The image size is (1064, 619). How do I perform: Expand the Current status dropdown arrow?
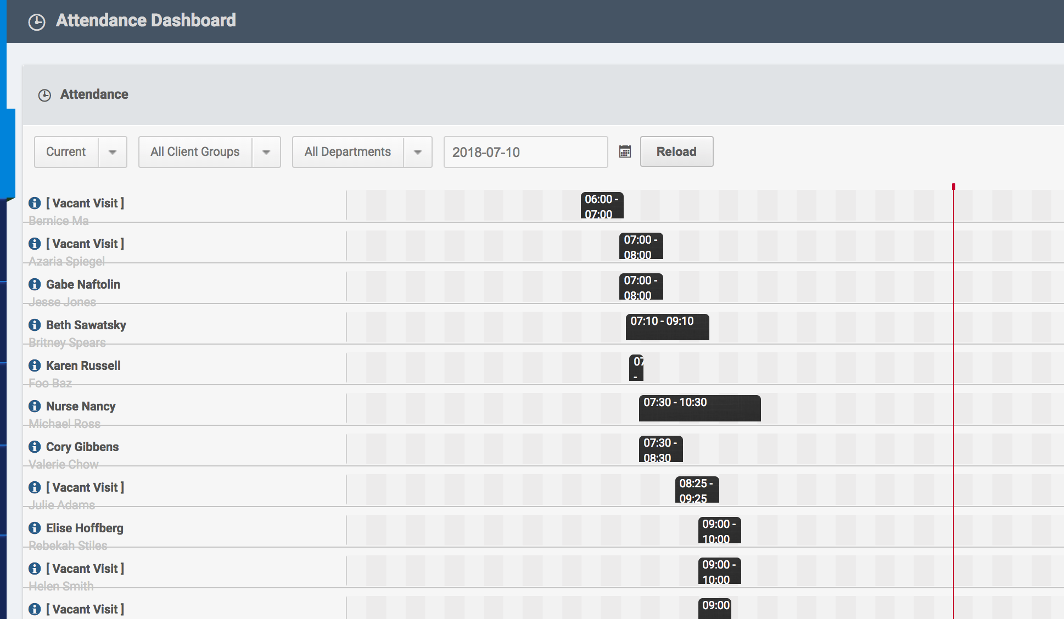click(113, 152)
